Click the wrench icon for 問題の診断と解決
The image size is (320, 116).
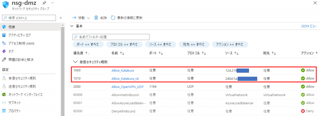(4, 60)
